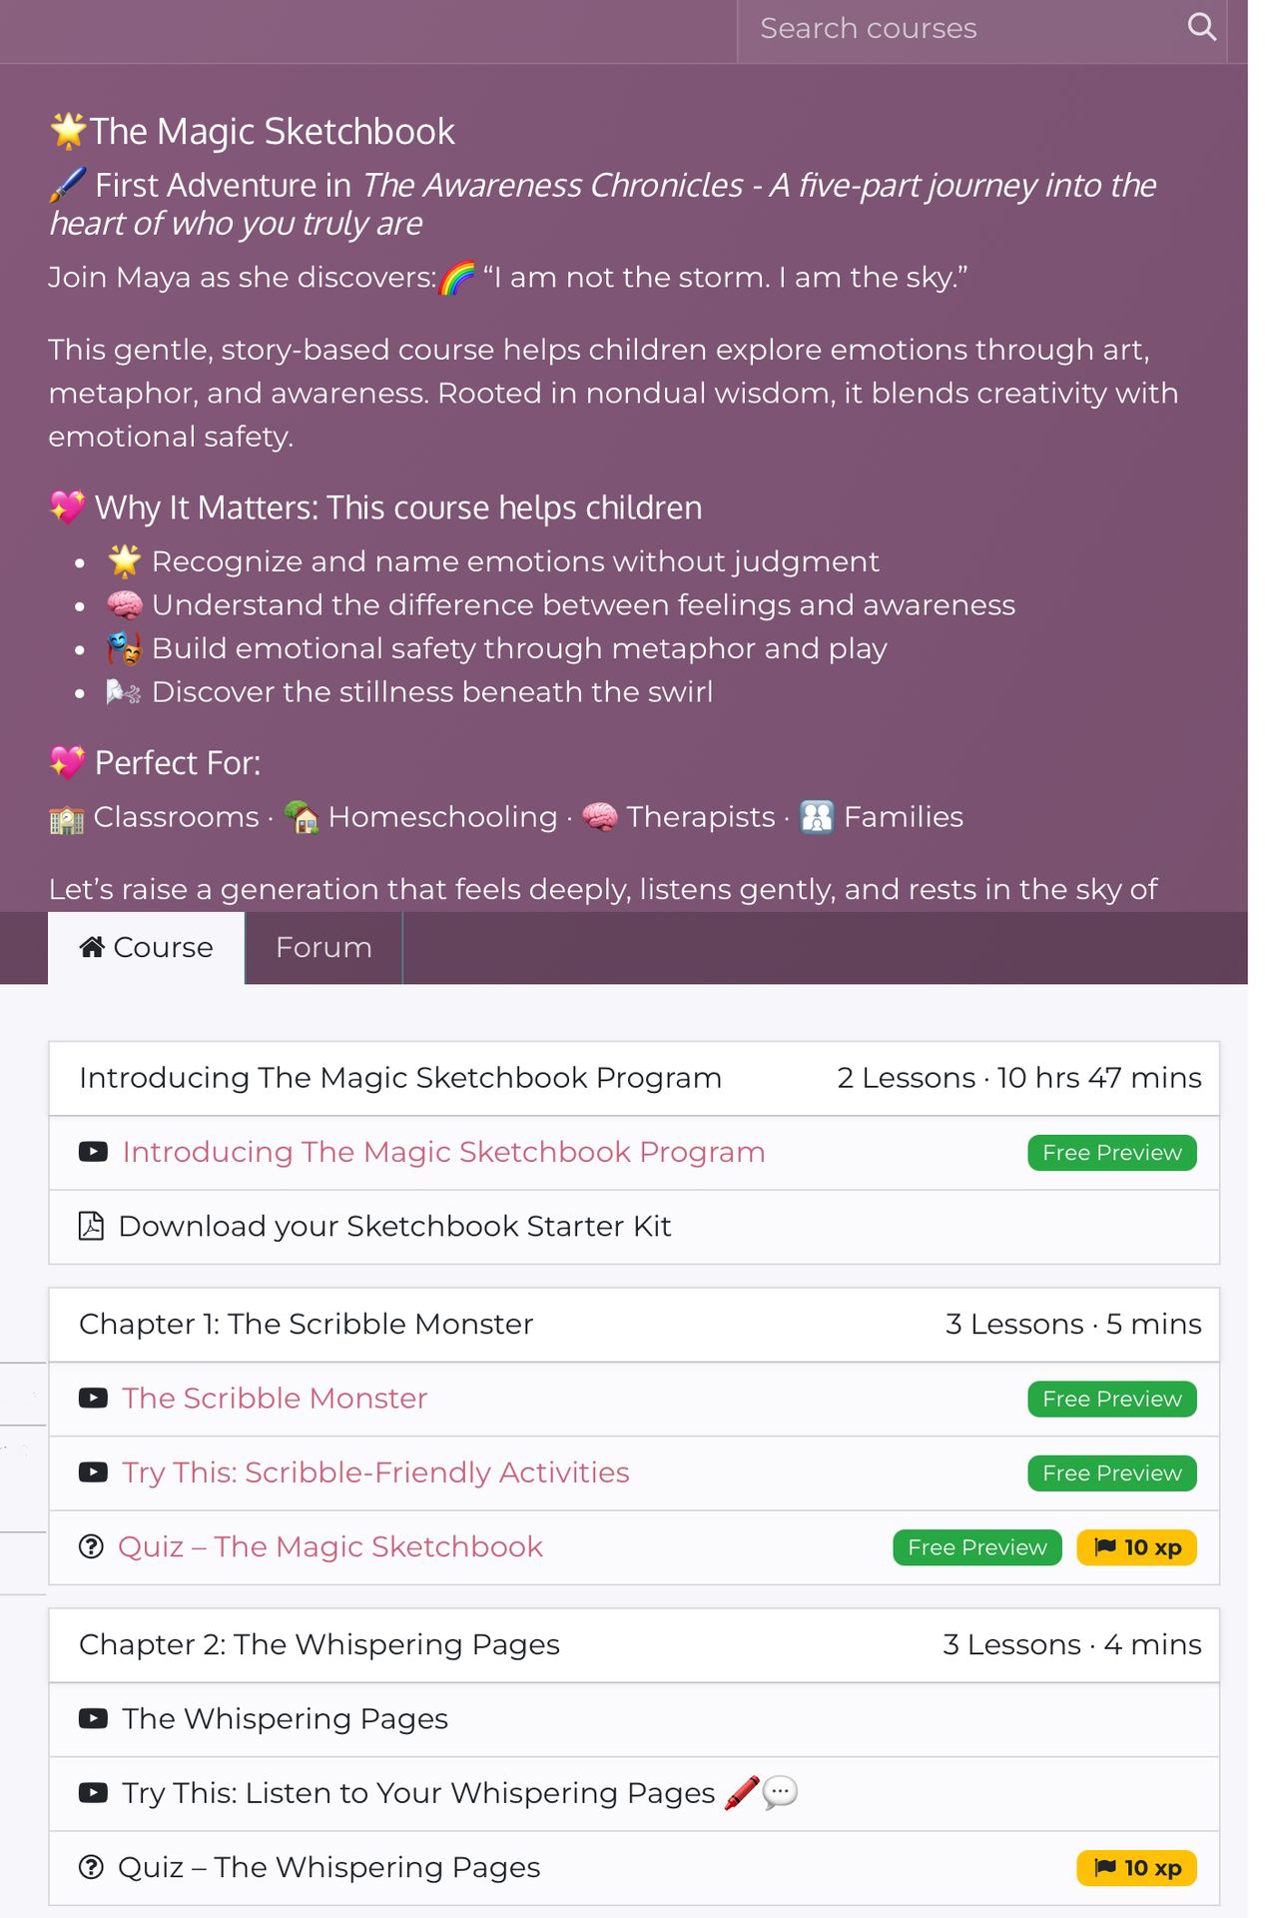Image resolution: width=1265 pixels, height=1918 pixels.
Task: Click the video icon beside Introducing The Magic Sketchbook Program lesson
Action: (93, 1152)
